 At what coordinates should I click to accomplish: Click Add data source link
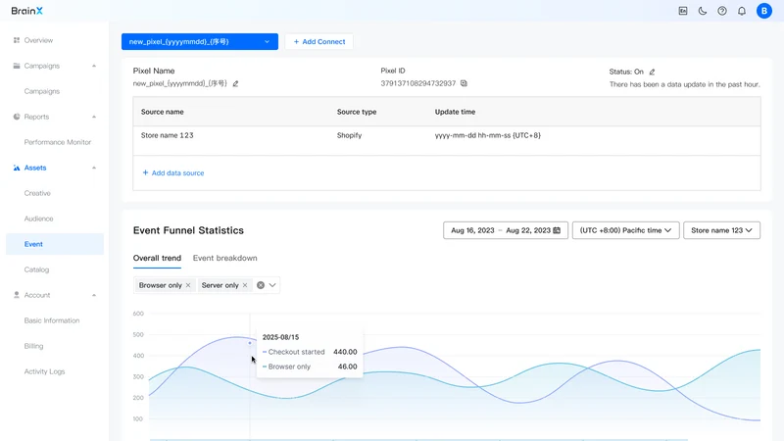point(173,172)
